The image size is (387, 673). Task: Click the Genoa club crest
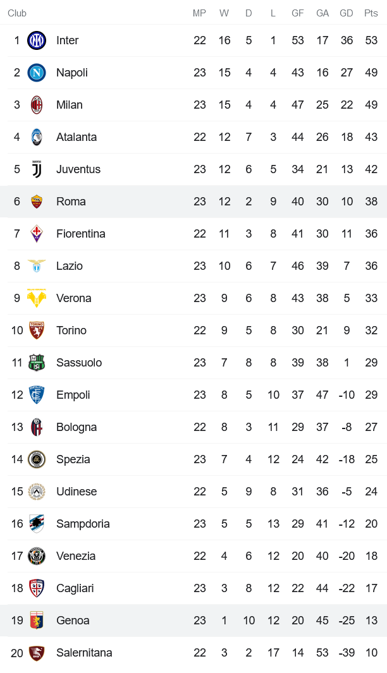(x=37, y=621)
